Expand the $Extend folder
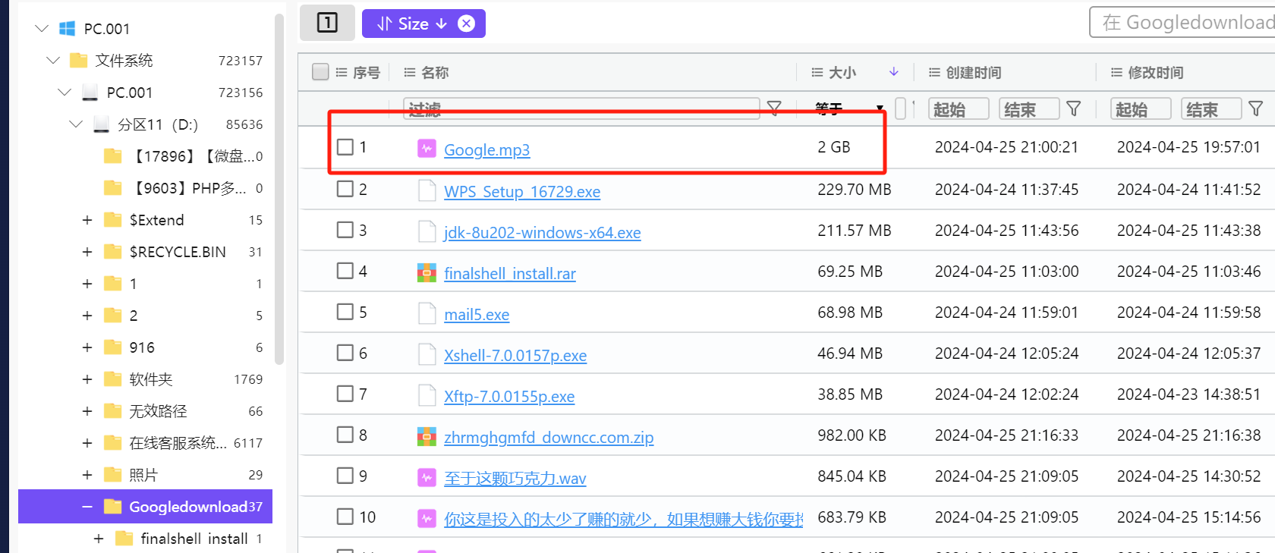The width and height of the screenshot is (1275, 553). [x=87, y=220]
